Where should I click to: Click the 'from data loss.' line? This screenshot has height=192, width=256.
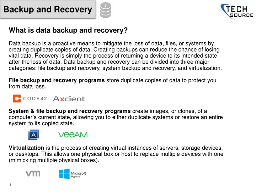[27, 86]
